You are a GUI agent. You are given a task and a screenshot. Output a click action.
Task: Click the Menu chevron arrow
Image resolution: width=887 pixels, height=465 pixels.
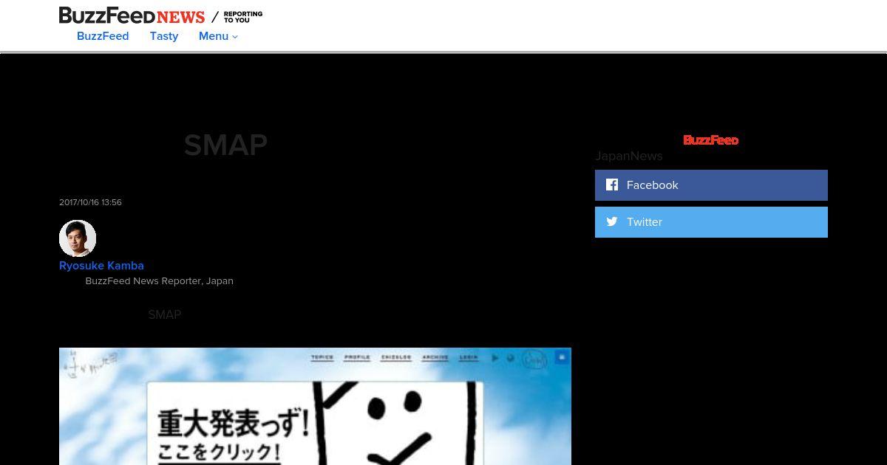pyautogui.click(x=235, y=37)
